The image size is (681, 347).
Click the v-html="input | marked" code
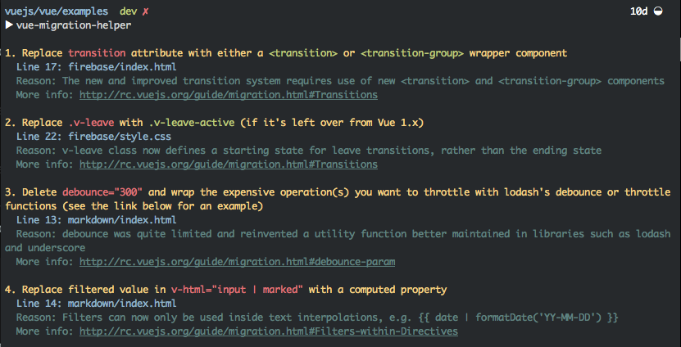pyautogui.click(x=237, y=290)
